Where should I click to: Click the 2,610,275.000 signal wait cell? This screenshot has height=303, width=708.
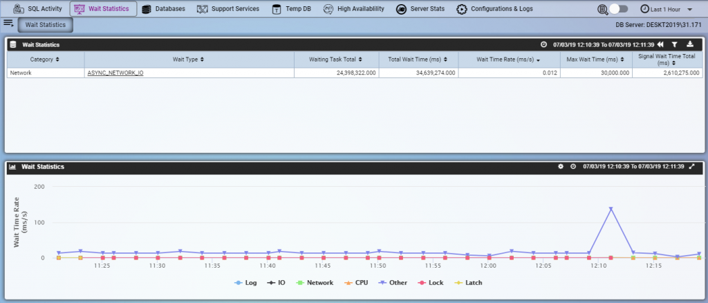click(667, 73)
